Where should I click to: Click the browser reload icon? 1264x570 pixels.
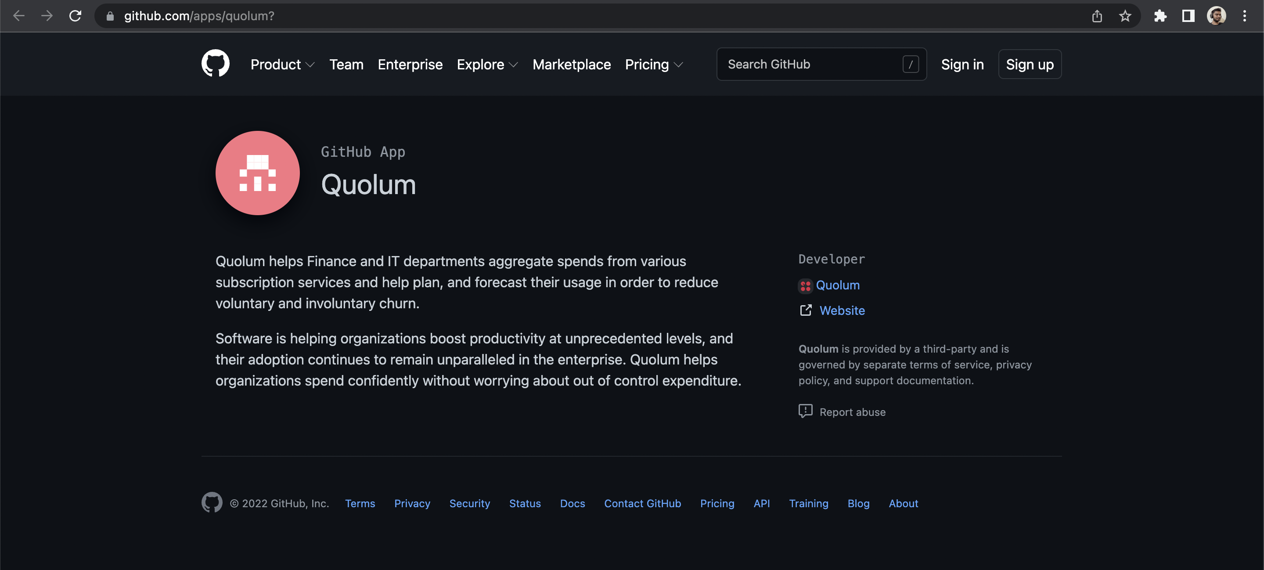click(75, 16)
